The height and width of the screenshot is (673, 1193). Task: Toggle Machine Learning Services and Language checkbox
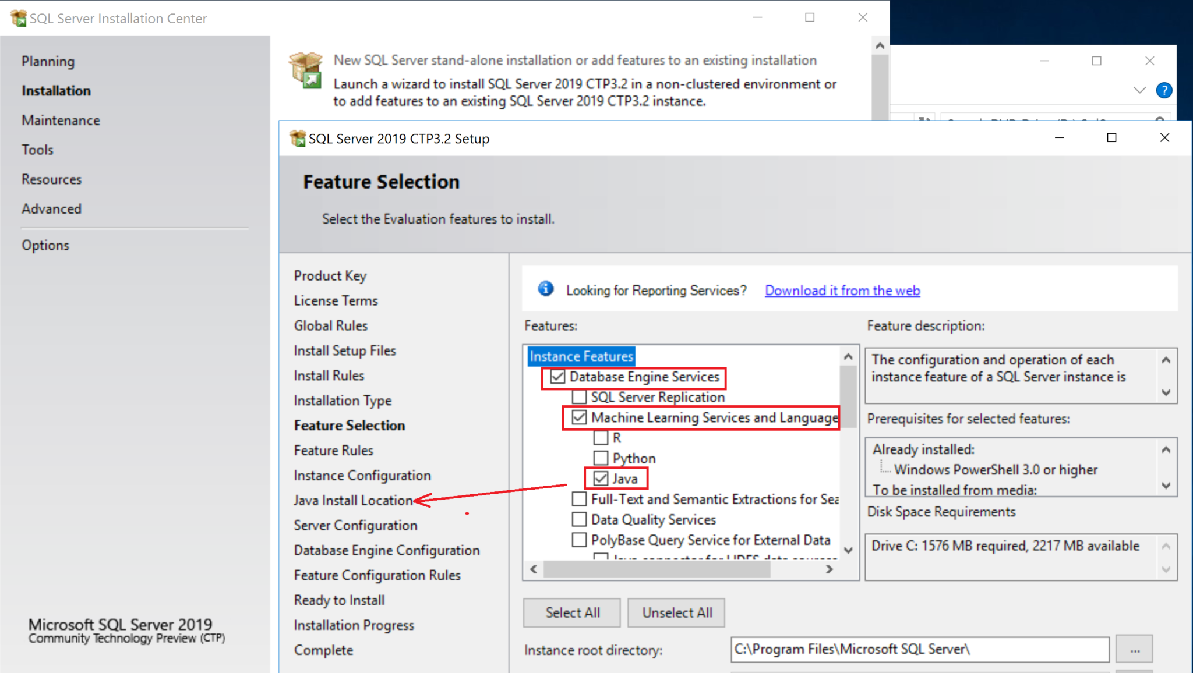[579, 417]
